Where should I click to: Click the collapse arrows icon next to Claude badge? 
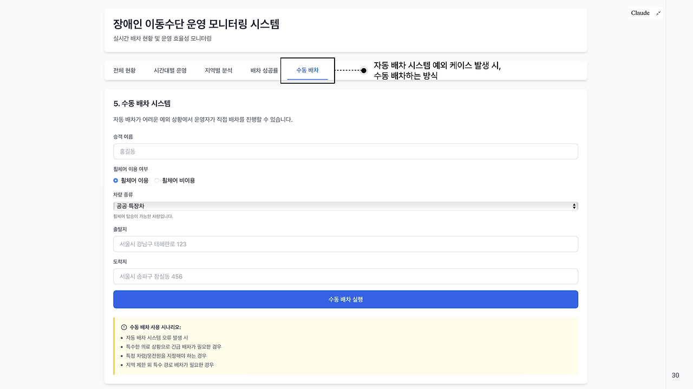click(658, 12)
